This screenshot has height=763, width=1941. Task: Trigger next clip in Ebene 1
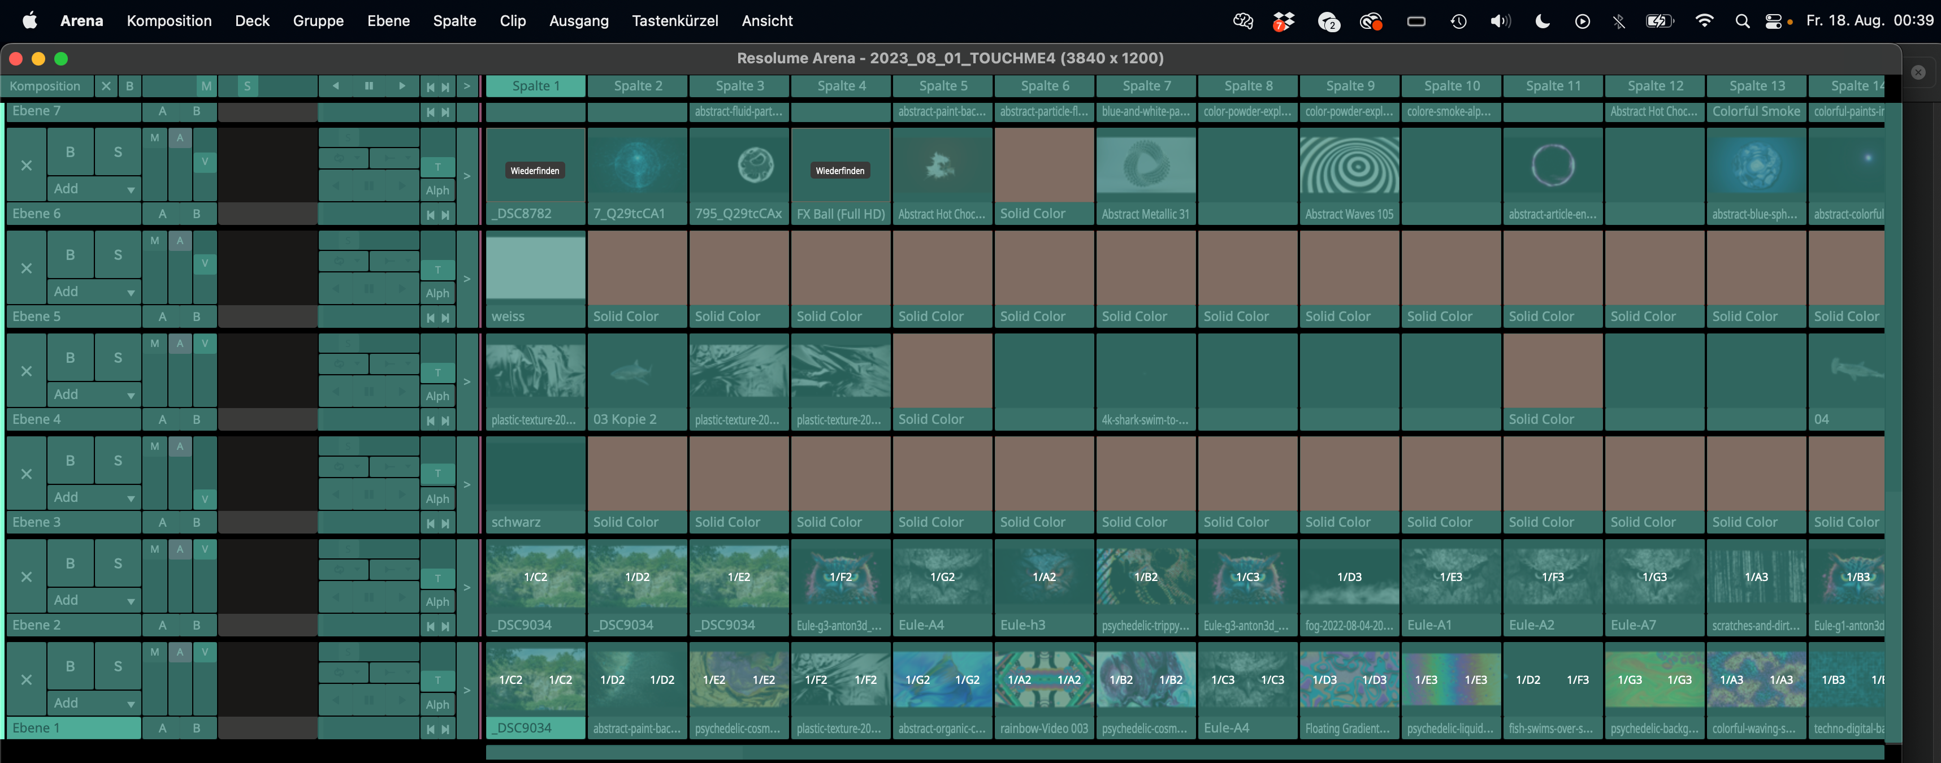(x=445, y=729)
